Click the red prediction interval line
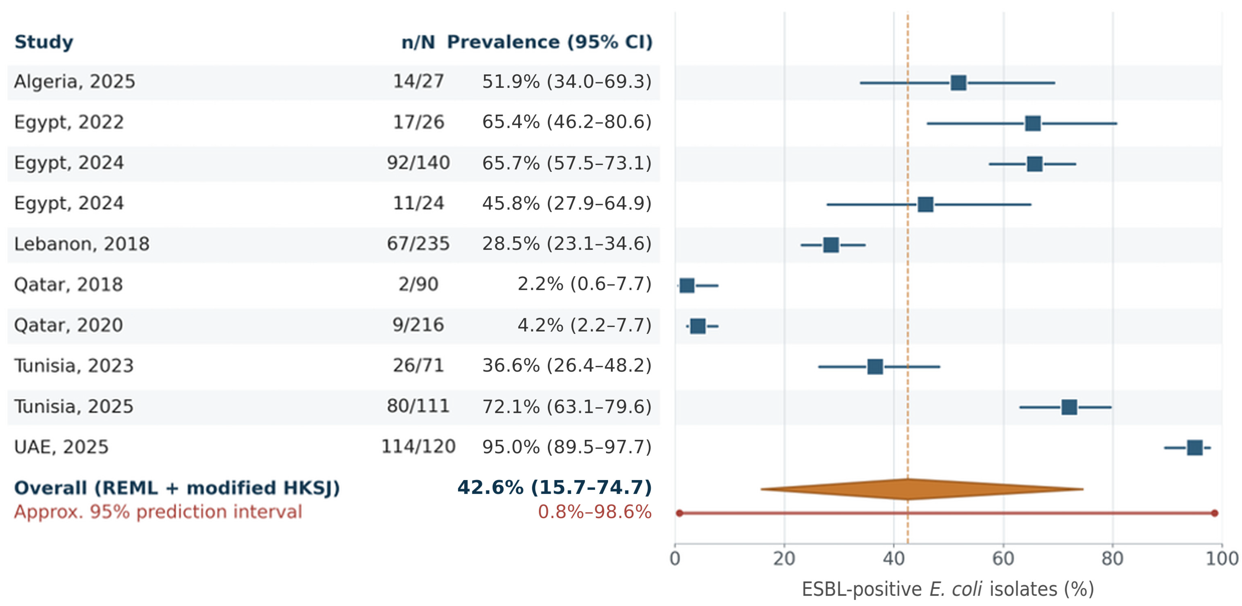The width and height of the screenshot is (1242, 606). (x=947, y=513)
